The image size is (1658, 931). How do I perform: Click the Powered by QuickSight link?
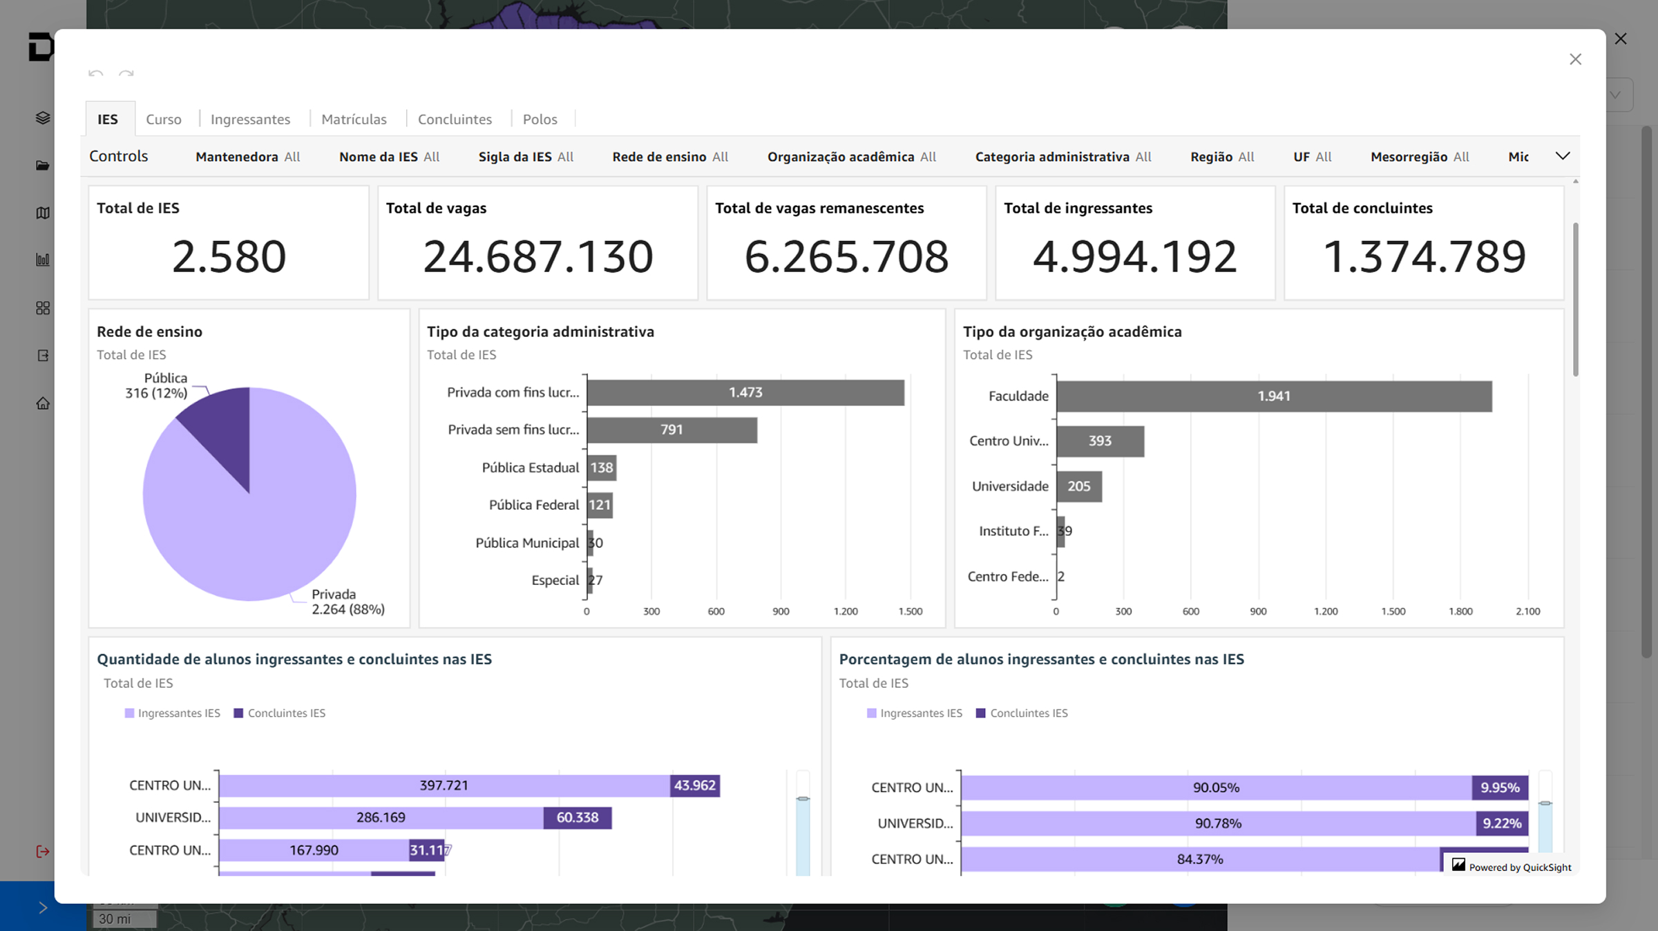pyautogui.click(x=1512, y=867)
